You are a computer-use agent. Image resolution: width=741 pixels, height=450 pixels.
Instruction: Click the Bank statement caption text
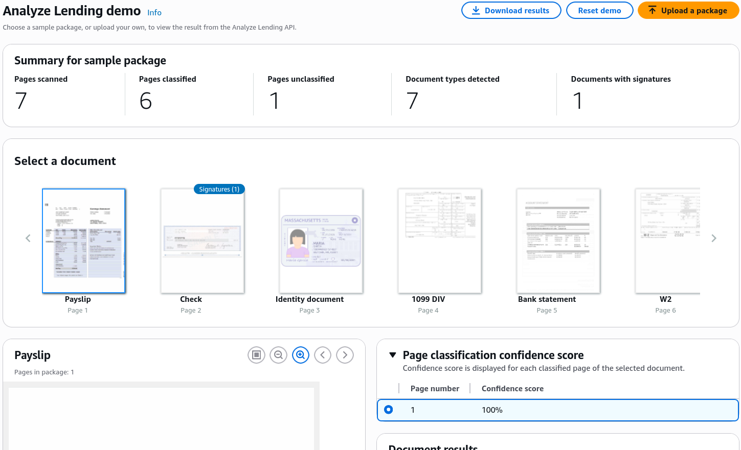[x=547, y=299]
